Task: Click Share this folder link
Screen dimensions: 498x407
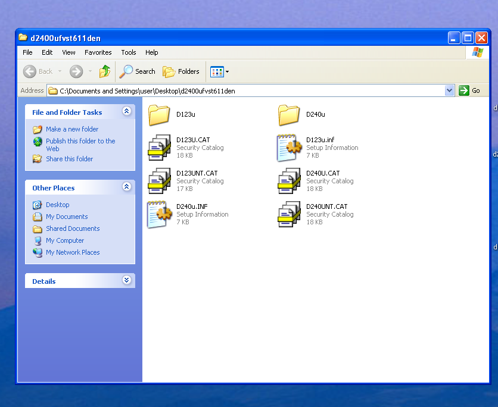Action: tap(69, 159)
